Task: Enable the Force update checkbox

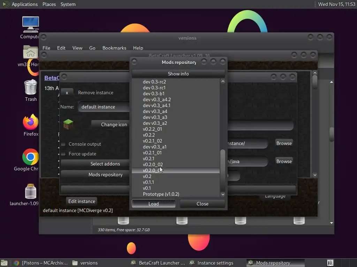Action: pyautogui.click(x=63, y=154)
